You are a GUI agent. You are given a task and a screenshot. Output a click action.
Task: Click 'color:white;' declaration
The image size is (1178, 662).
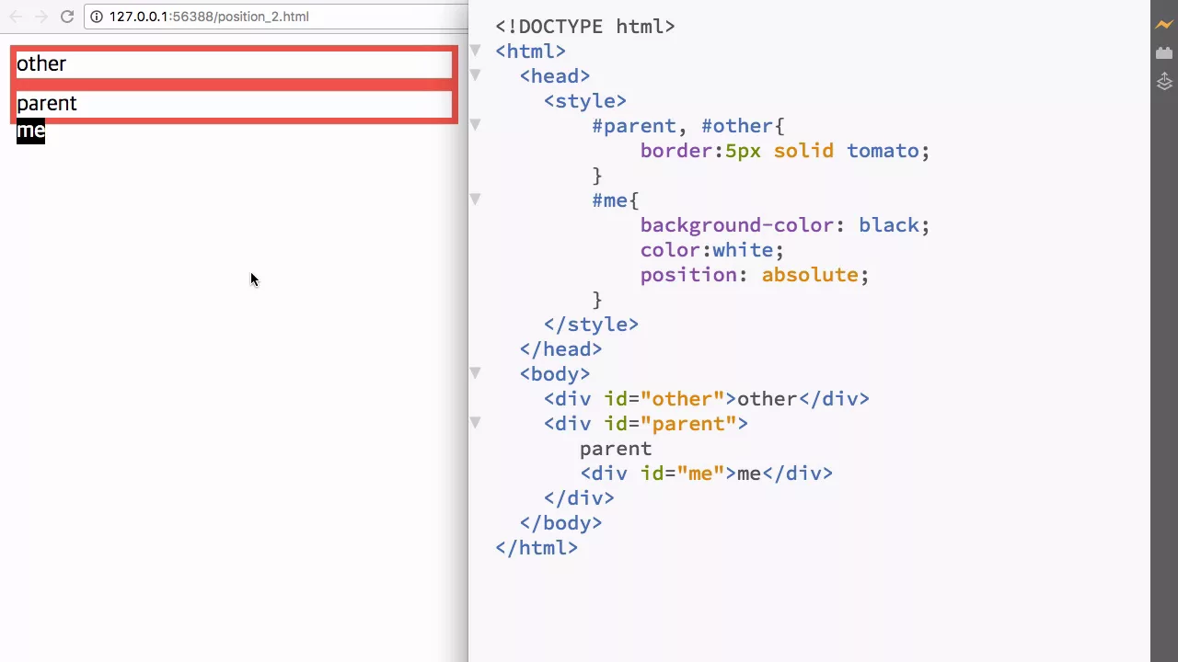click(712, 250)
